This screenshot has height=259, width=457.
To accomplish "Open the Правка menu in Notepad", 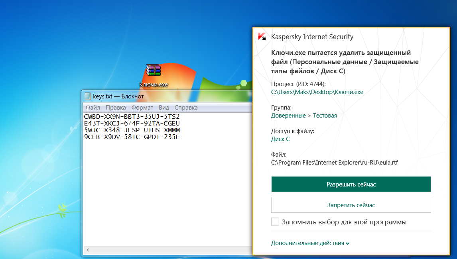I will 116,108.
